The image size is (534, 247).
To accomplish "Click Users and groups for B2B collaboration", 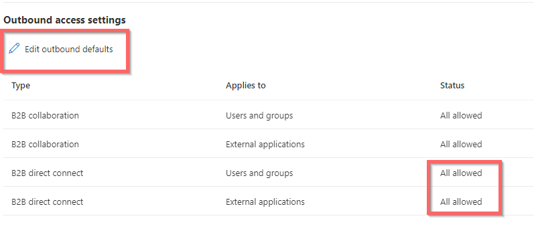I will (x=259, y=116).
